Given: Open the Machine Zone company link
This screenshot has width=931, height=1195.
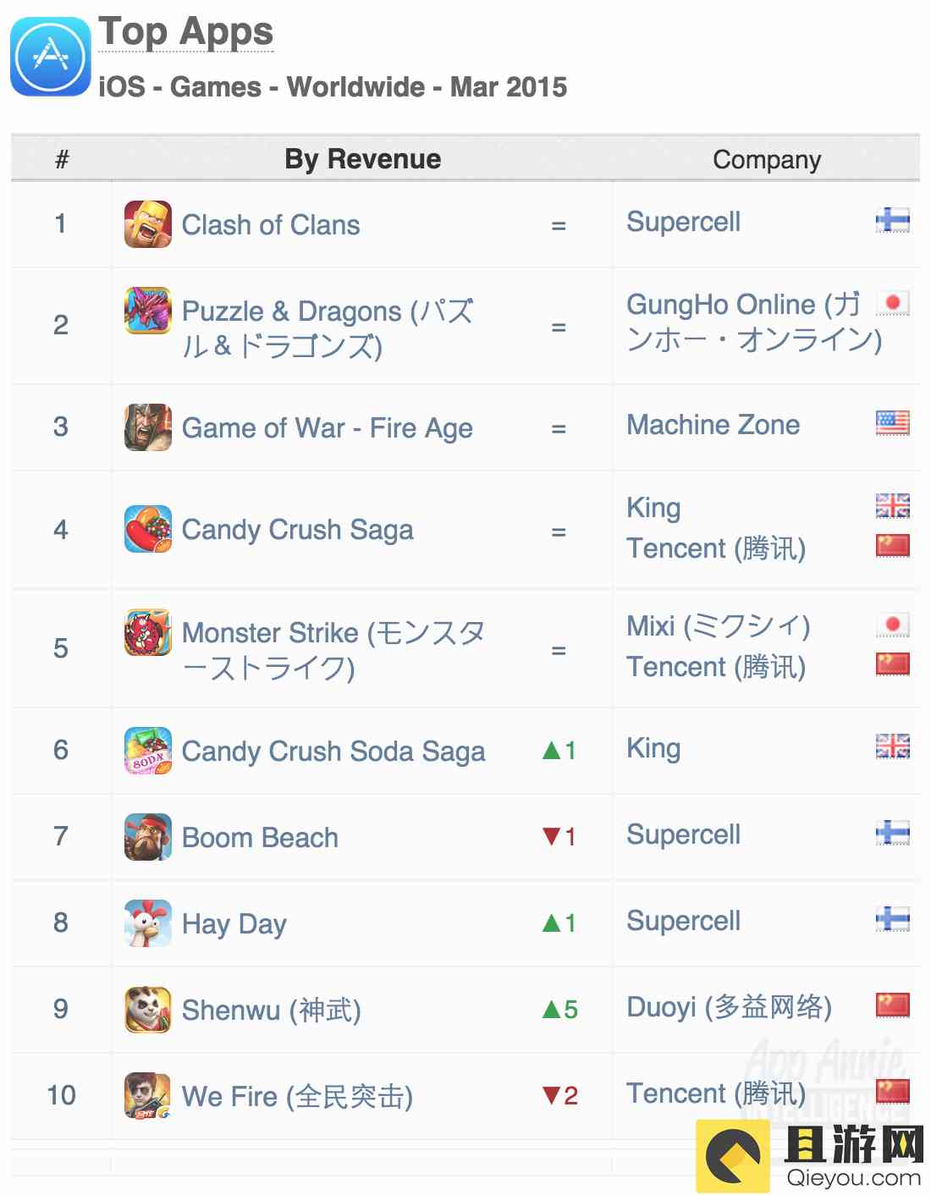Looking at the screenshot, I should click(713, 425).
